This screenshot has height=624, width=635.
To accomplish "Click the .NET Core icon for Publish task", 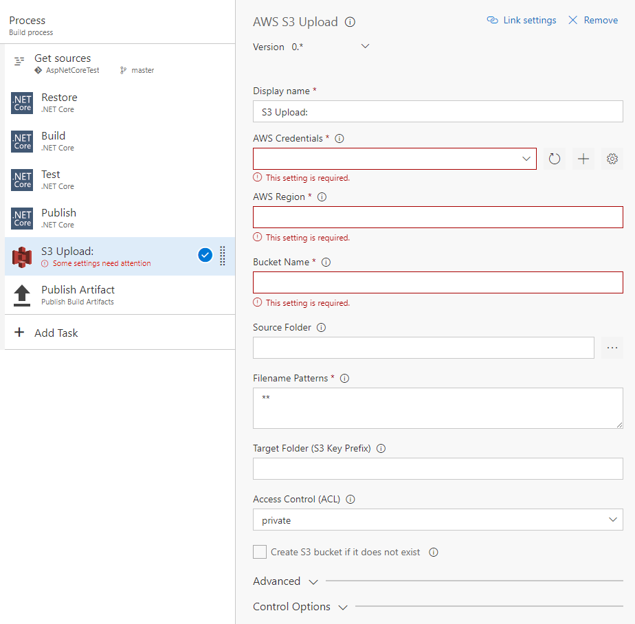I will (x=22, y=219).
